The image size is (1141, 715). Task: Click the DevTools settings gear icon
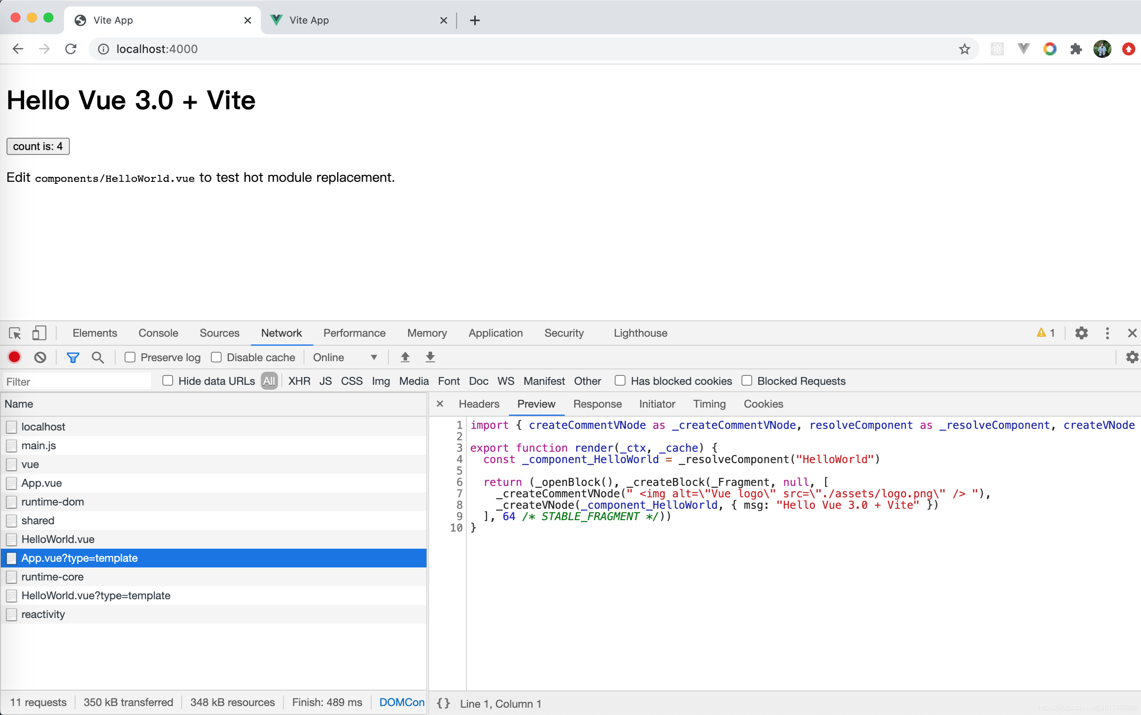pyautogui.click(x=1081, y=333)
